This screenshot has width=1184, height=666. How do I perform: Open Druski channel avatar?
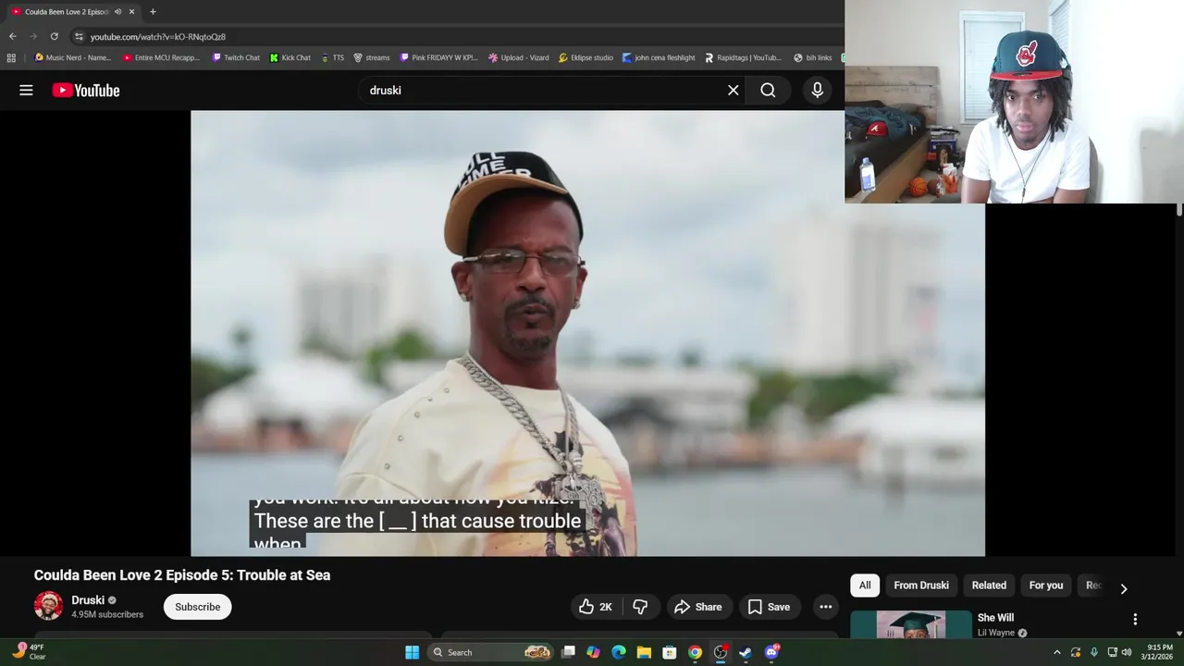(48, 606)
